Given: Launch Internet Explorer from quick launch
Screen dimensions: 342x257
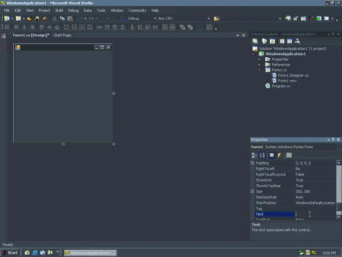Looking at the screenshot, I should click(x=35, y=253).
